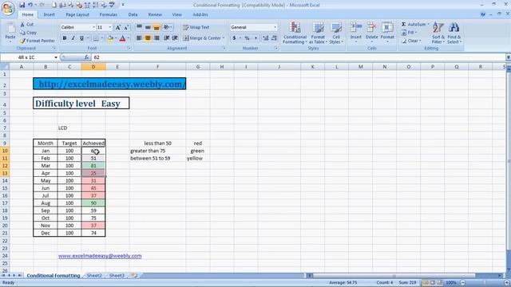Open the text orientation menu
The height and width of the screenshot is (287, 511).
pyautogui.click(x=167, y=27)
